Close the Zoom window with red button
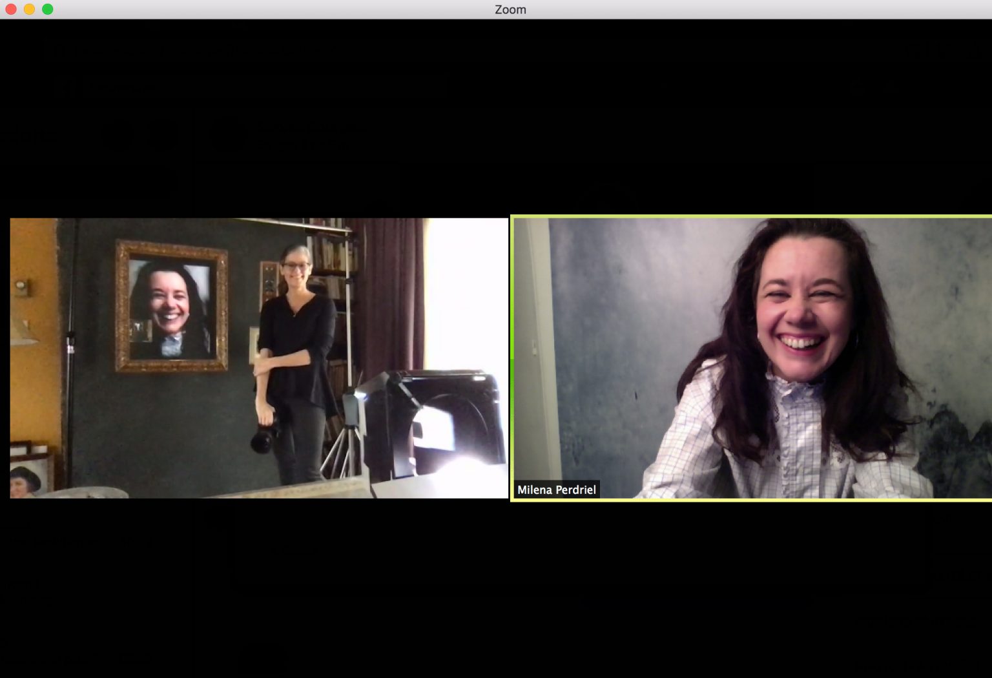 pos(11,9)
